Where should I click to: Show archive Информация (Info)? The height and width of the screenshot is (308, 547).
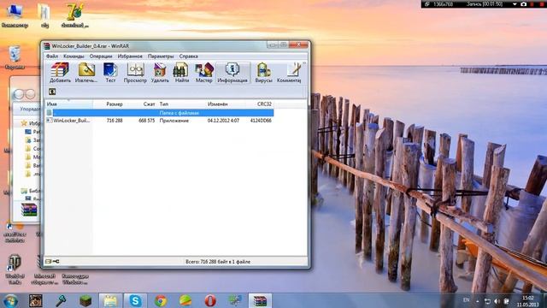pyautogui.click(x=232, y=73)
